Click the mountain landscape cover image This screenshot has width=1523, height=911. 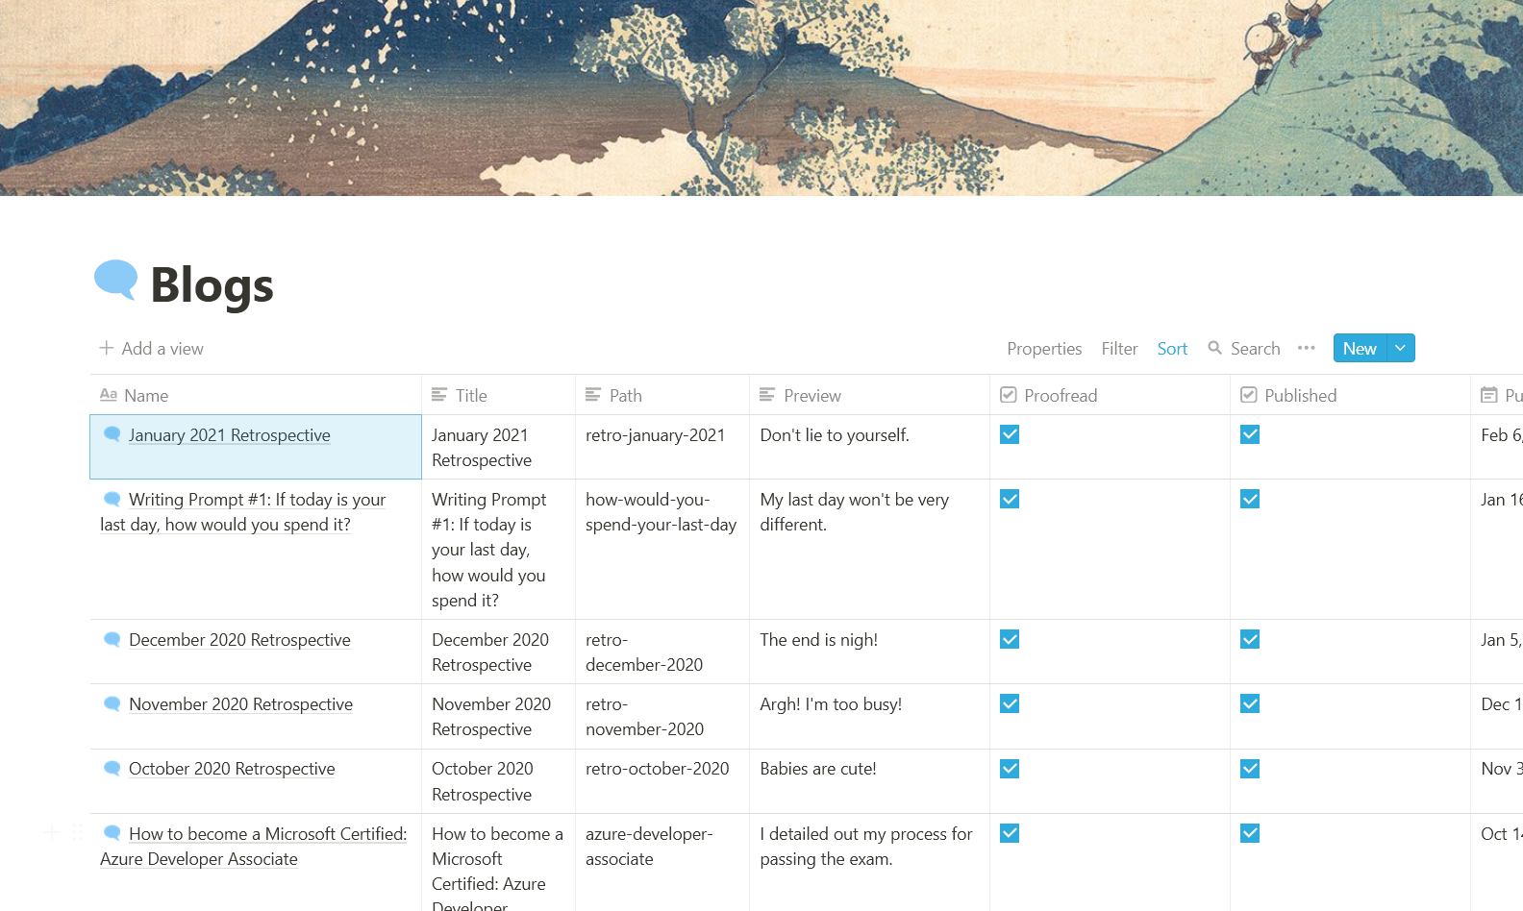tap(761, 98)
